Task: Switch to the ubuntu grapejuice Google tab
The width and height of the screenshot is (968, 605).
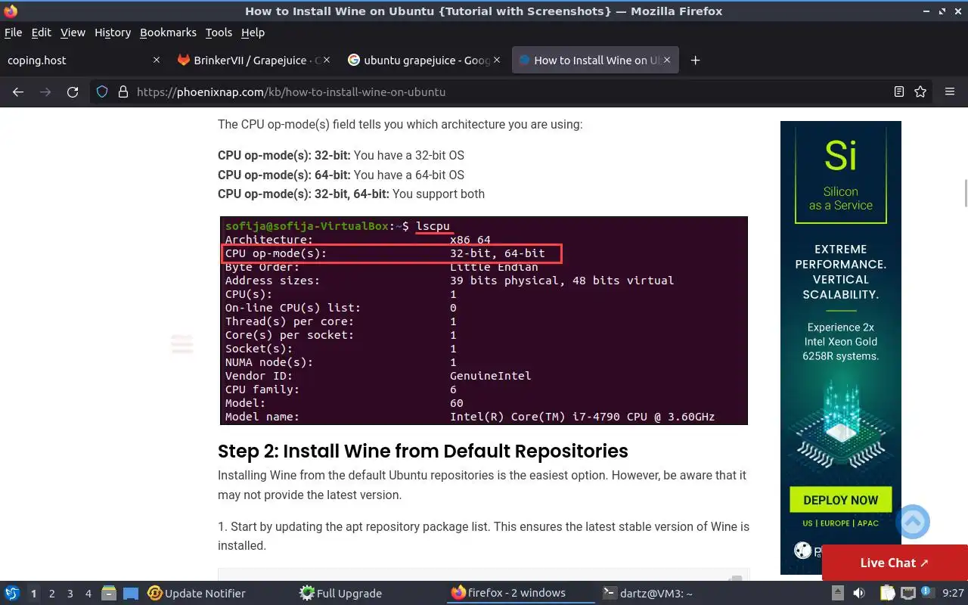Action: click(x=424, y=60)
